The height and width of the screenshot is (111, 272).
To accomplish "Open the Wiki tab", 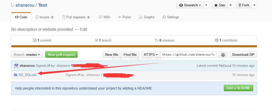I will (104, 17).
